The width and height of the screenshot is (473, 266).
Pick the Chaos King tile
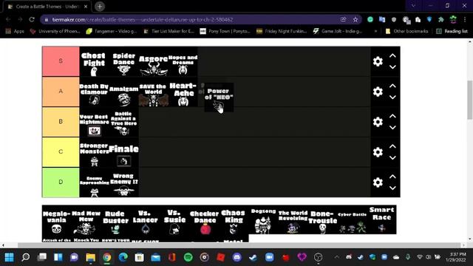tap(234, 220)
